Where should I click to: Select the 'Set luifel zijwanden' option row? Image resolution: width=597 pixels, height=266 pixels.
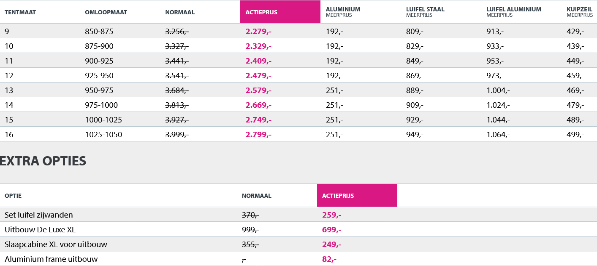(39, 215)
